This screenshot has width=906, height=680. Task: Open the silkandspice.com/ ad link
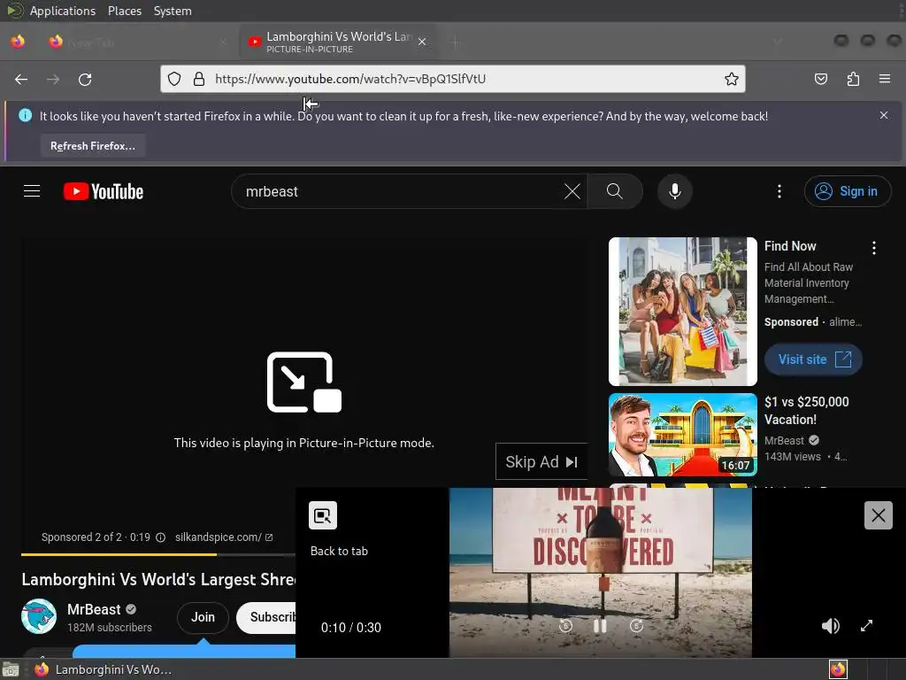coord(224,537)
